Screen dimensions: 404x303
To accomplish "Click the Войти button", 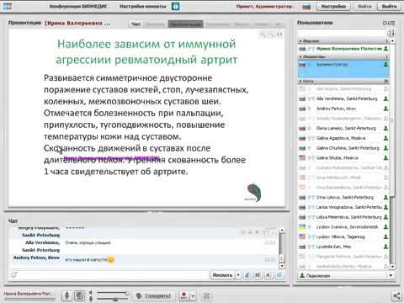I will tap(364, 6).
